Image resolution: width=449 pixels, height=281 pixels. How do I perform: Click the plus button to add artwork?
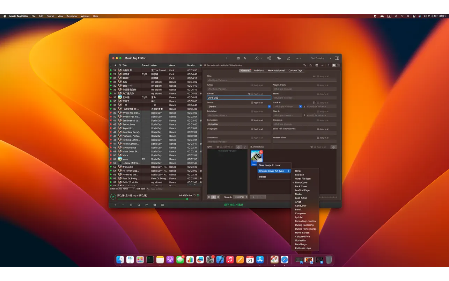254,197
